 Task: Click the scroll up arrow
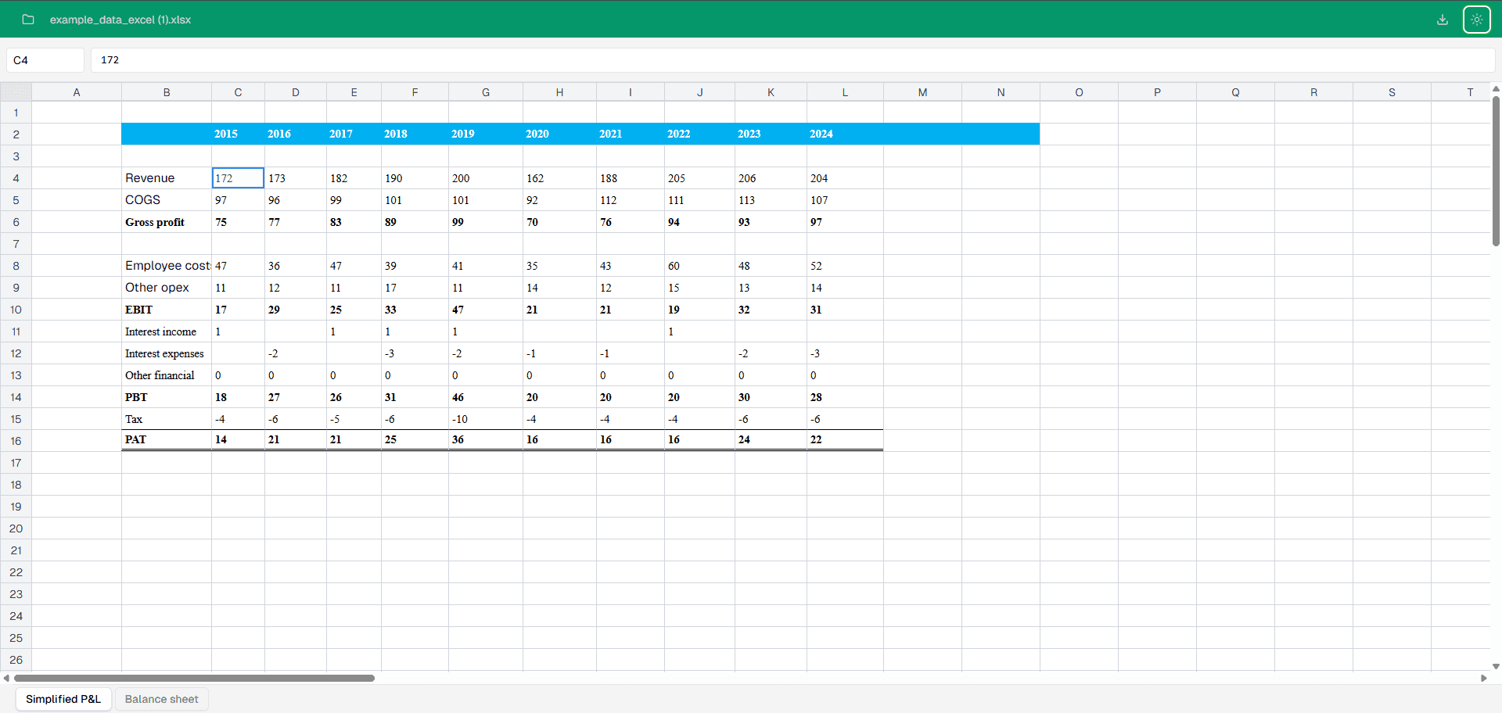click(x=1496, y=88)
